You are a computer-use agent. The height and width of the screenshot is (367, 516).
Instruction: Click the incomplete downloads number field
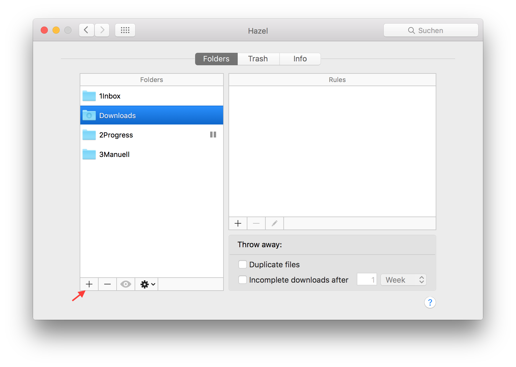pyautogui.click(x=367, y=279)
